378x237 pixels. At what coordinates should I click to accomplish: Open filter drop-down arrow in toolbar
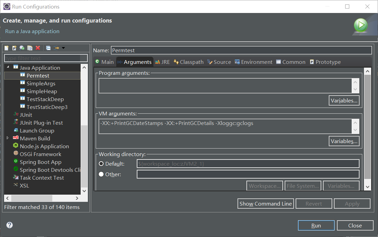pyautogui.click(x=64, y=48)
